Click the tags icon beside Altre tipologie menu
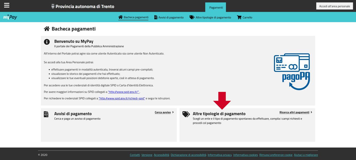Image resolution: width=356 pixels, height=160 pixels. click(x=192, y=17)
